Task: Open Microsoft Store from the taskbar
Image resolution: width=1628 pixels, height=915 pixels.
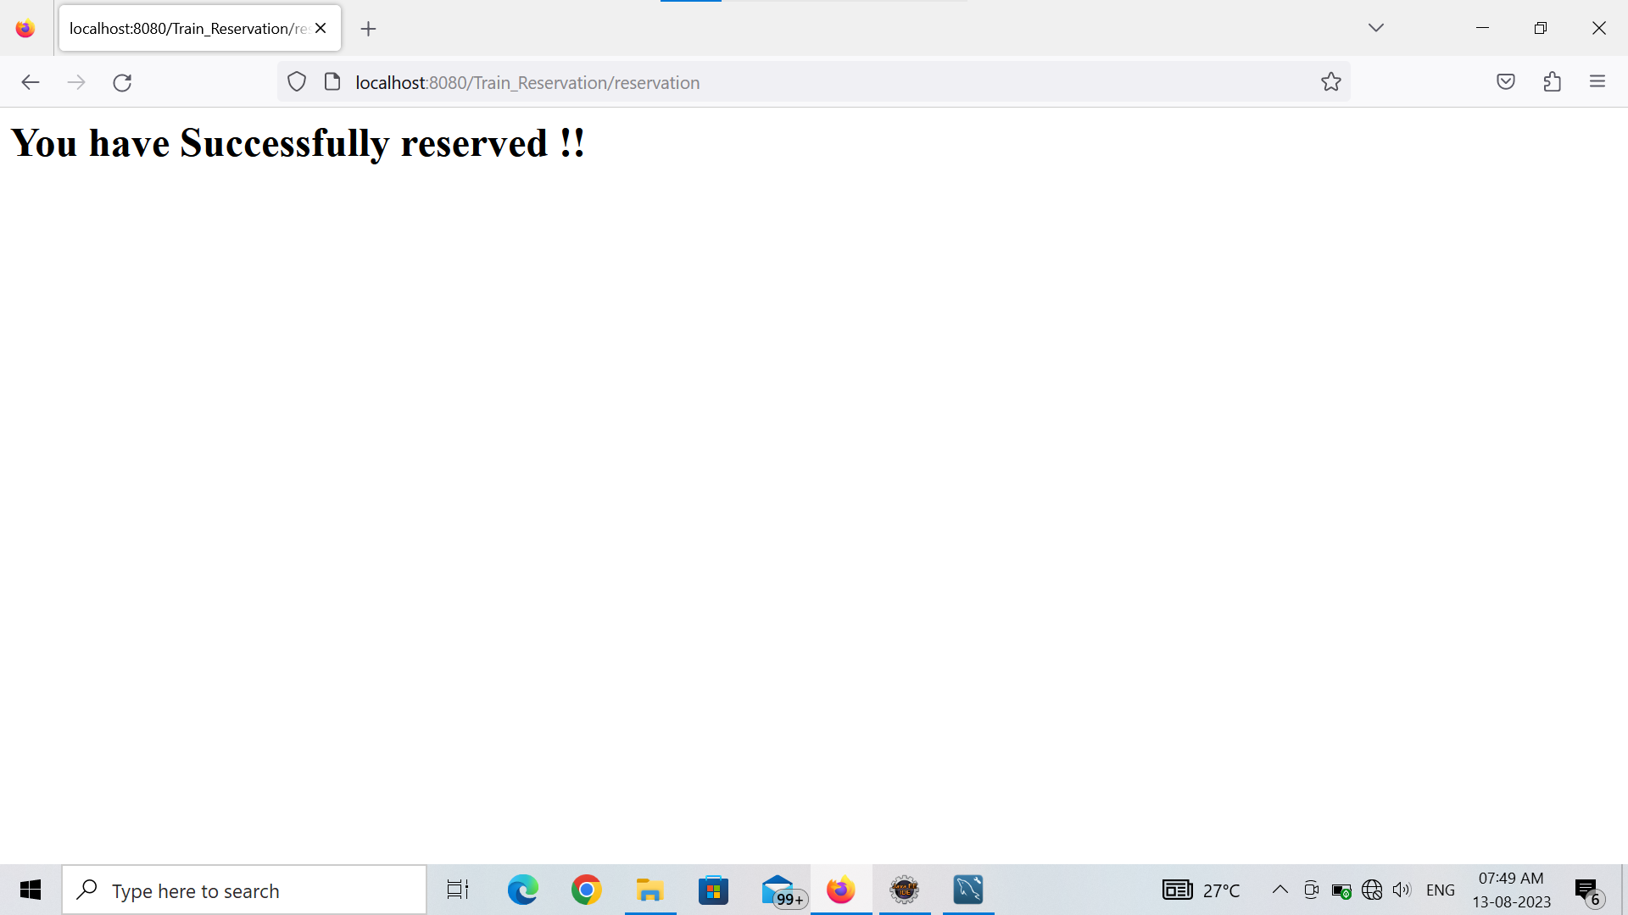Action: [x=713, y=890]
